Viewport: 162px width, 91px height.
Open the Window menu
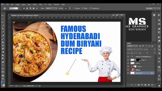pos(56,5)
